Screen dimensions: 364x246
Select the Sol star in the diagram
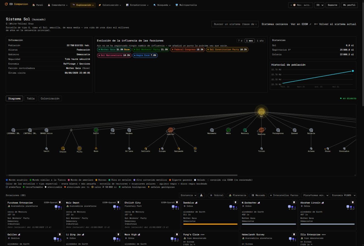pos(261,111)
